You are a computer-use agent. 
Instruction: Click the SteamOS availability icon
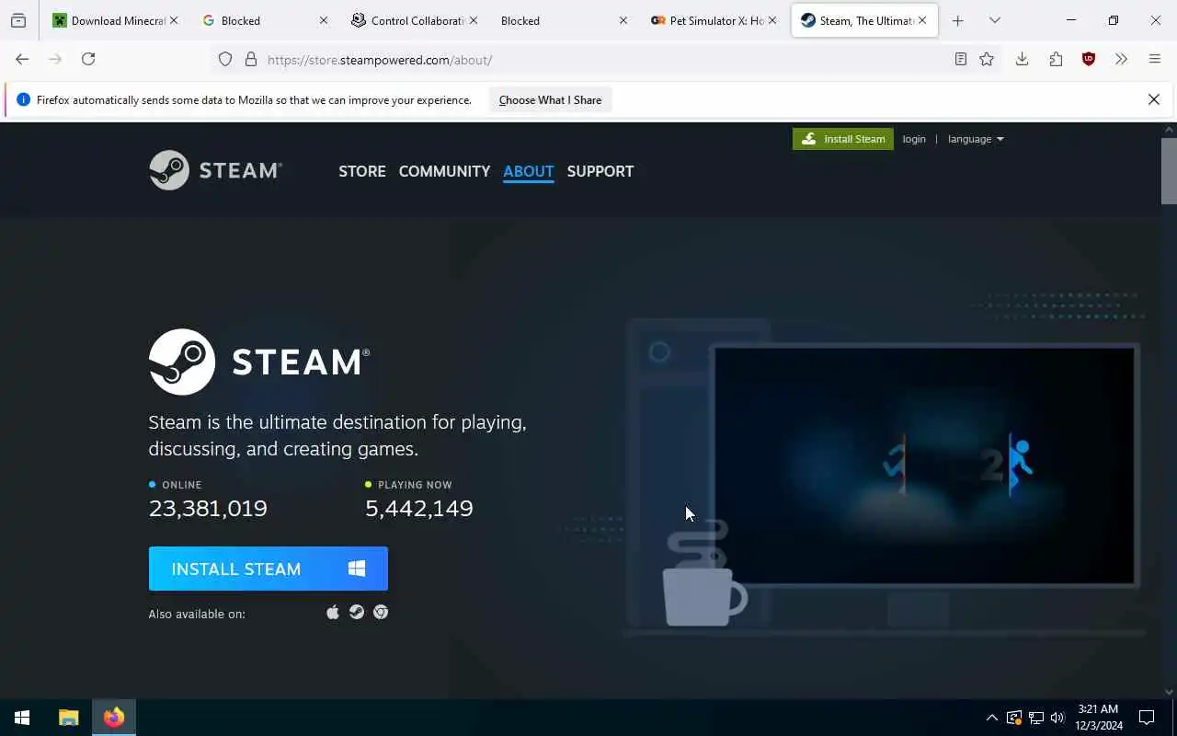click(x=357, y=612)
